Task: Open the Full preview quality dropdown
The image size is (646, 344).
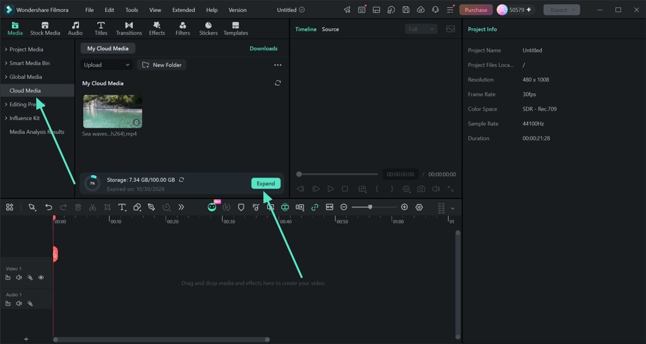Action: (421, 29)
